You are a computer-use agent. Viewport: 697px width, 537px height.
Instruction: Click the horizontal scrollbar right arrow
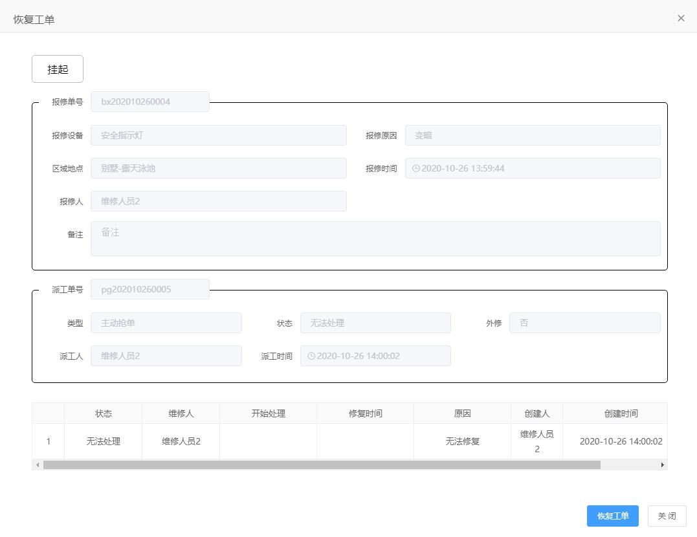point(662,465)
